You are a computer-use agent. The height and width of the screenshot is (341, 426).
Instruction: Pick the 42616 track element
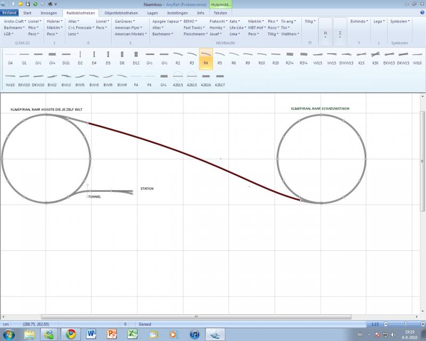coord(206,79)
